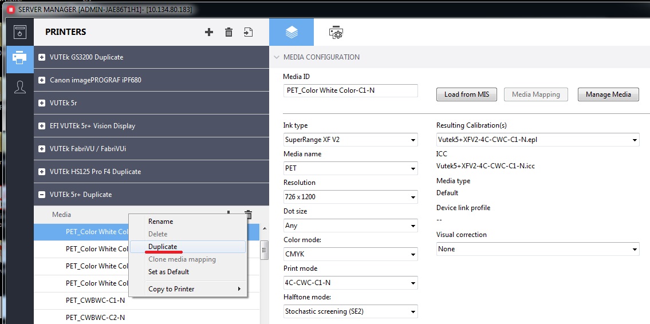Click the add printer plus icon
Screen dimensions: 650x324
(x=209, y=32)
